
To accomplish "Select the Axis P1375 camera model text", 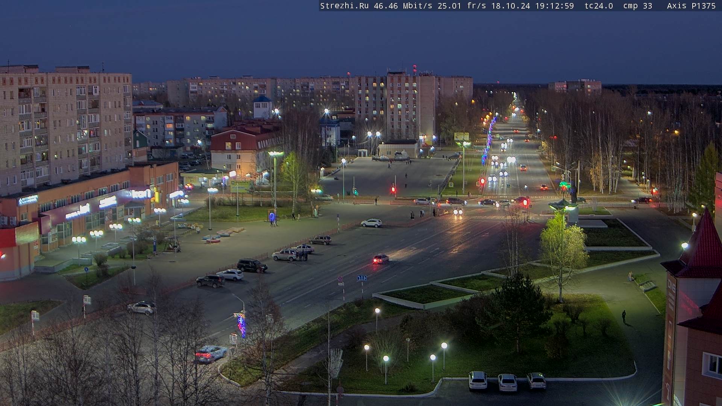I will tap(691, 6).
